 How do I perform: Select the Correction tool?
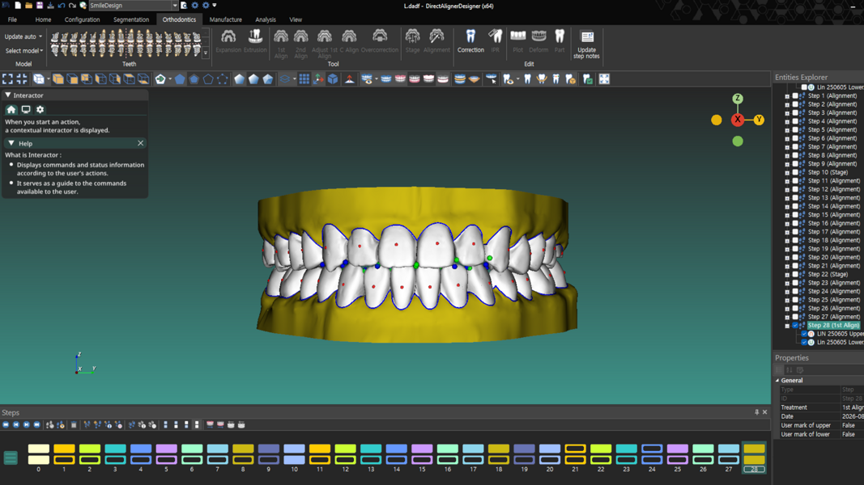(x=470, y=41)
